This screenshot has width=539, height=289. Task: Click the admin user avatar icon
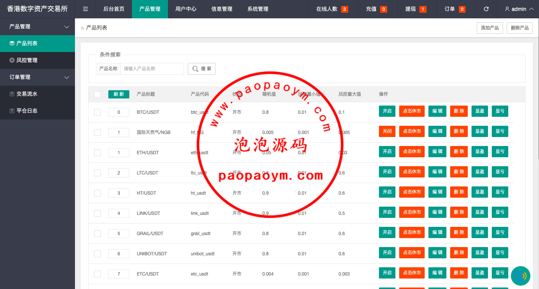507,9
